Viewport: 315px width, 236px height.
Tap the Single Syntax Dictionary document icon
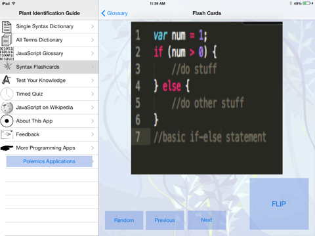point(7,27)
